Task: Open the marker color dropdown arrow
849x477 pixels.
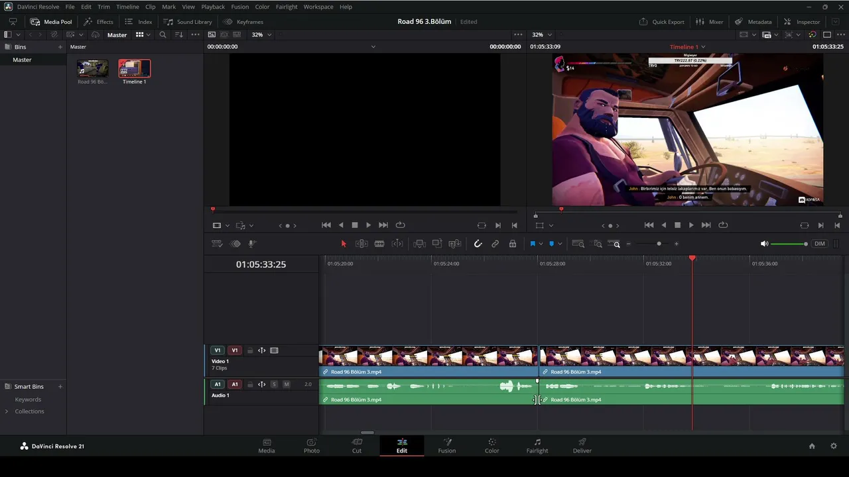Action: click(560, 244)
